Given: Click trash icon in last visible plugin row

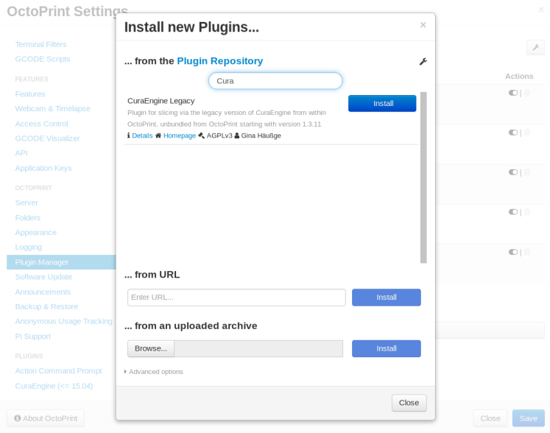Looking at the screenshot, I should [x=527, y=252].
